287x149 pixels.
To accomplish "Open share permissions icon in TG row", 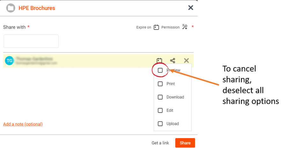I will point(173,60).
